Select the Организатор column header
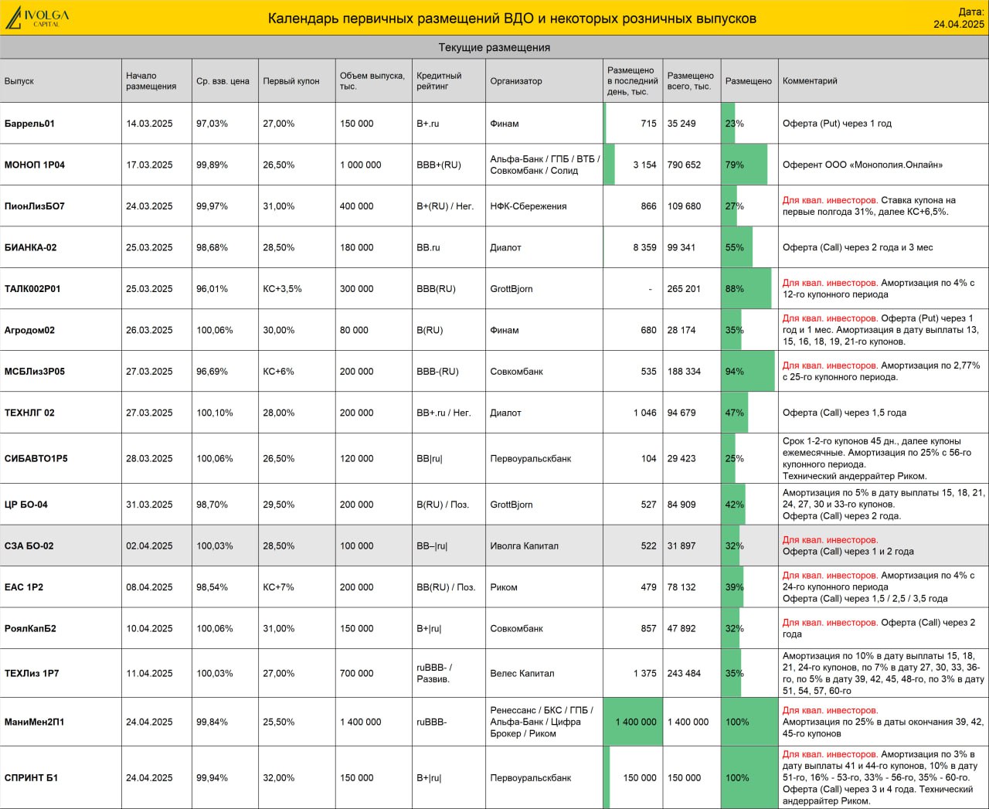Image resolution: width=989 pixels, height=809 pixels. 516,81
